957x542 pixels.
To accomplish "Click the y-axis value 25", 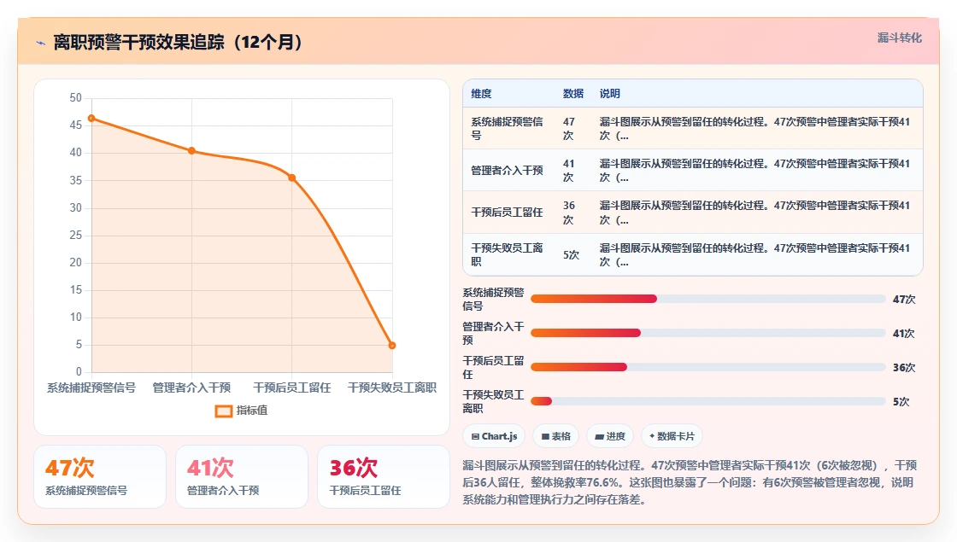I will coord(76,235).
